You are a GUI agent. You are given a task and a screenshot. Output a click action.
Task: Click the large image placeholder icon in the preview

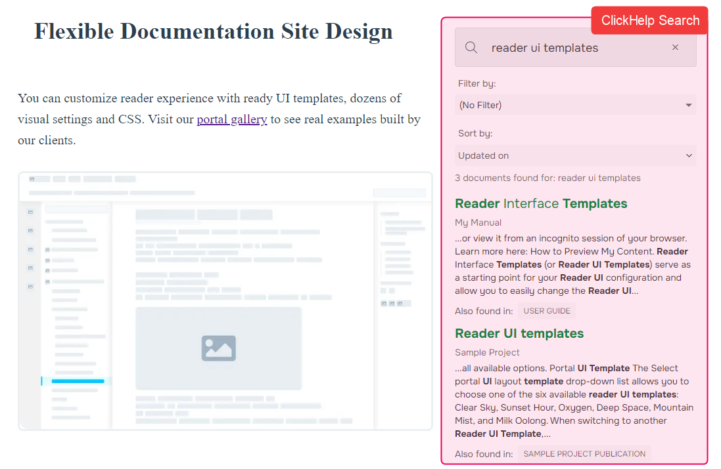(x=218, y=349)
